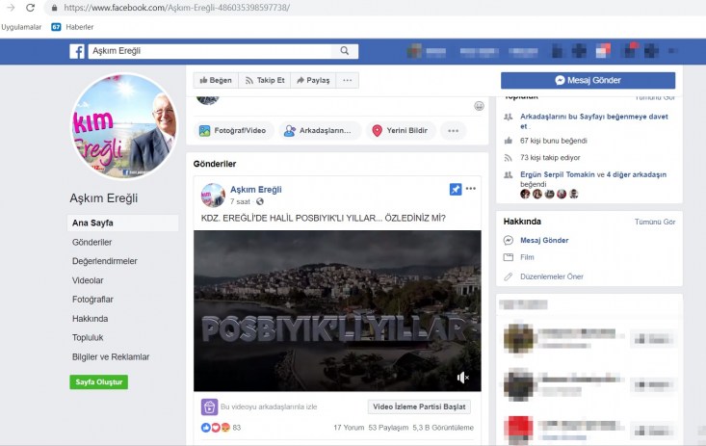
Task: Select Videolar in the left sidebar
Action: [x=88, y=280]
